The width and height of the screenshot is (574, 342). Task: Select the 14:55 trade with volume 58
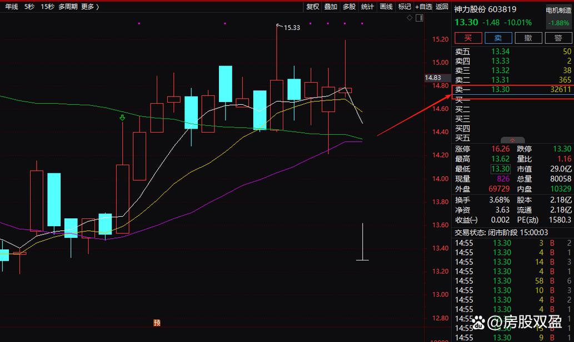click(x=512, y=281)
